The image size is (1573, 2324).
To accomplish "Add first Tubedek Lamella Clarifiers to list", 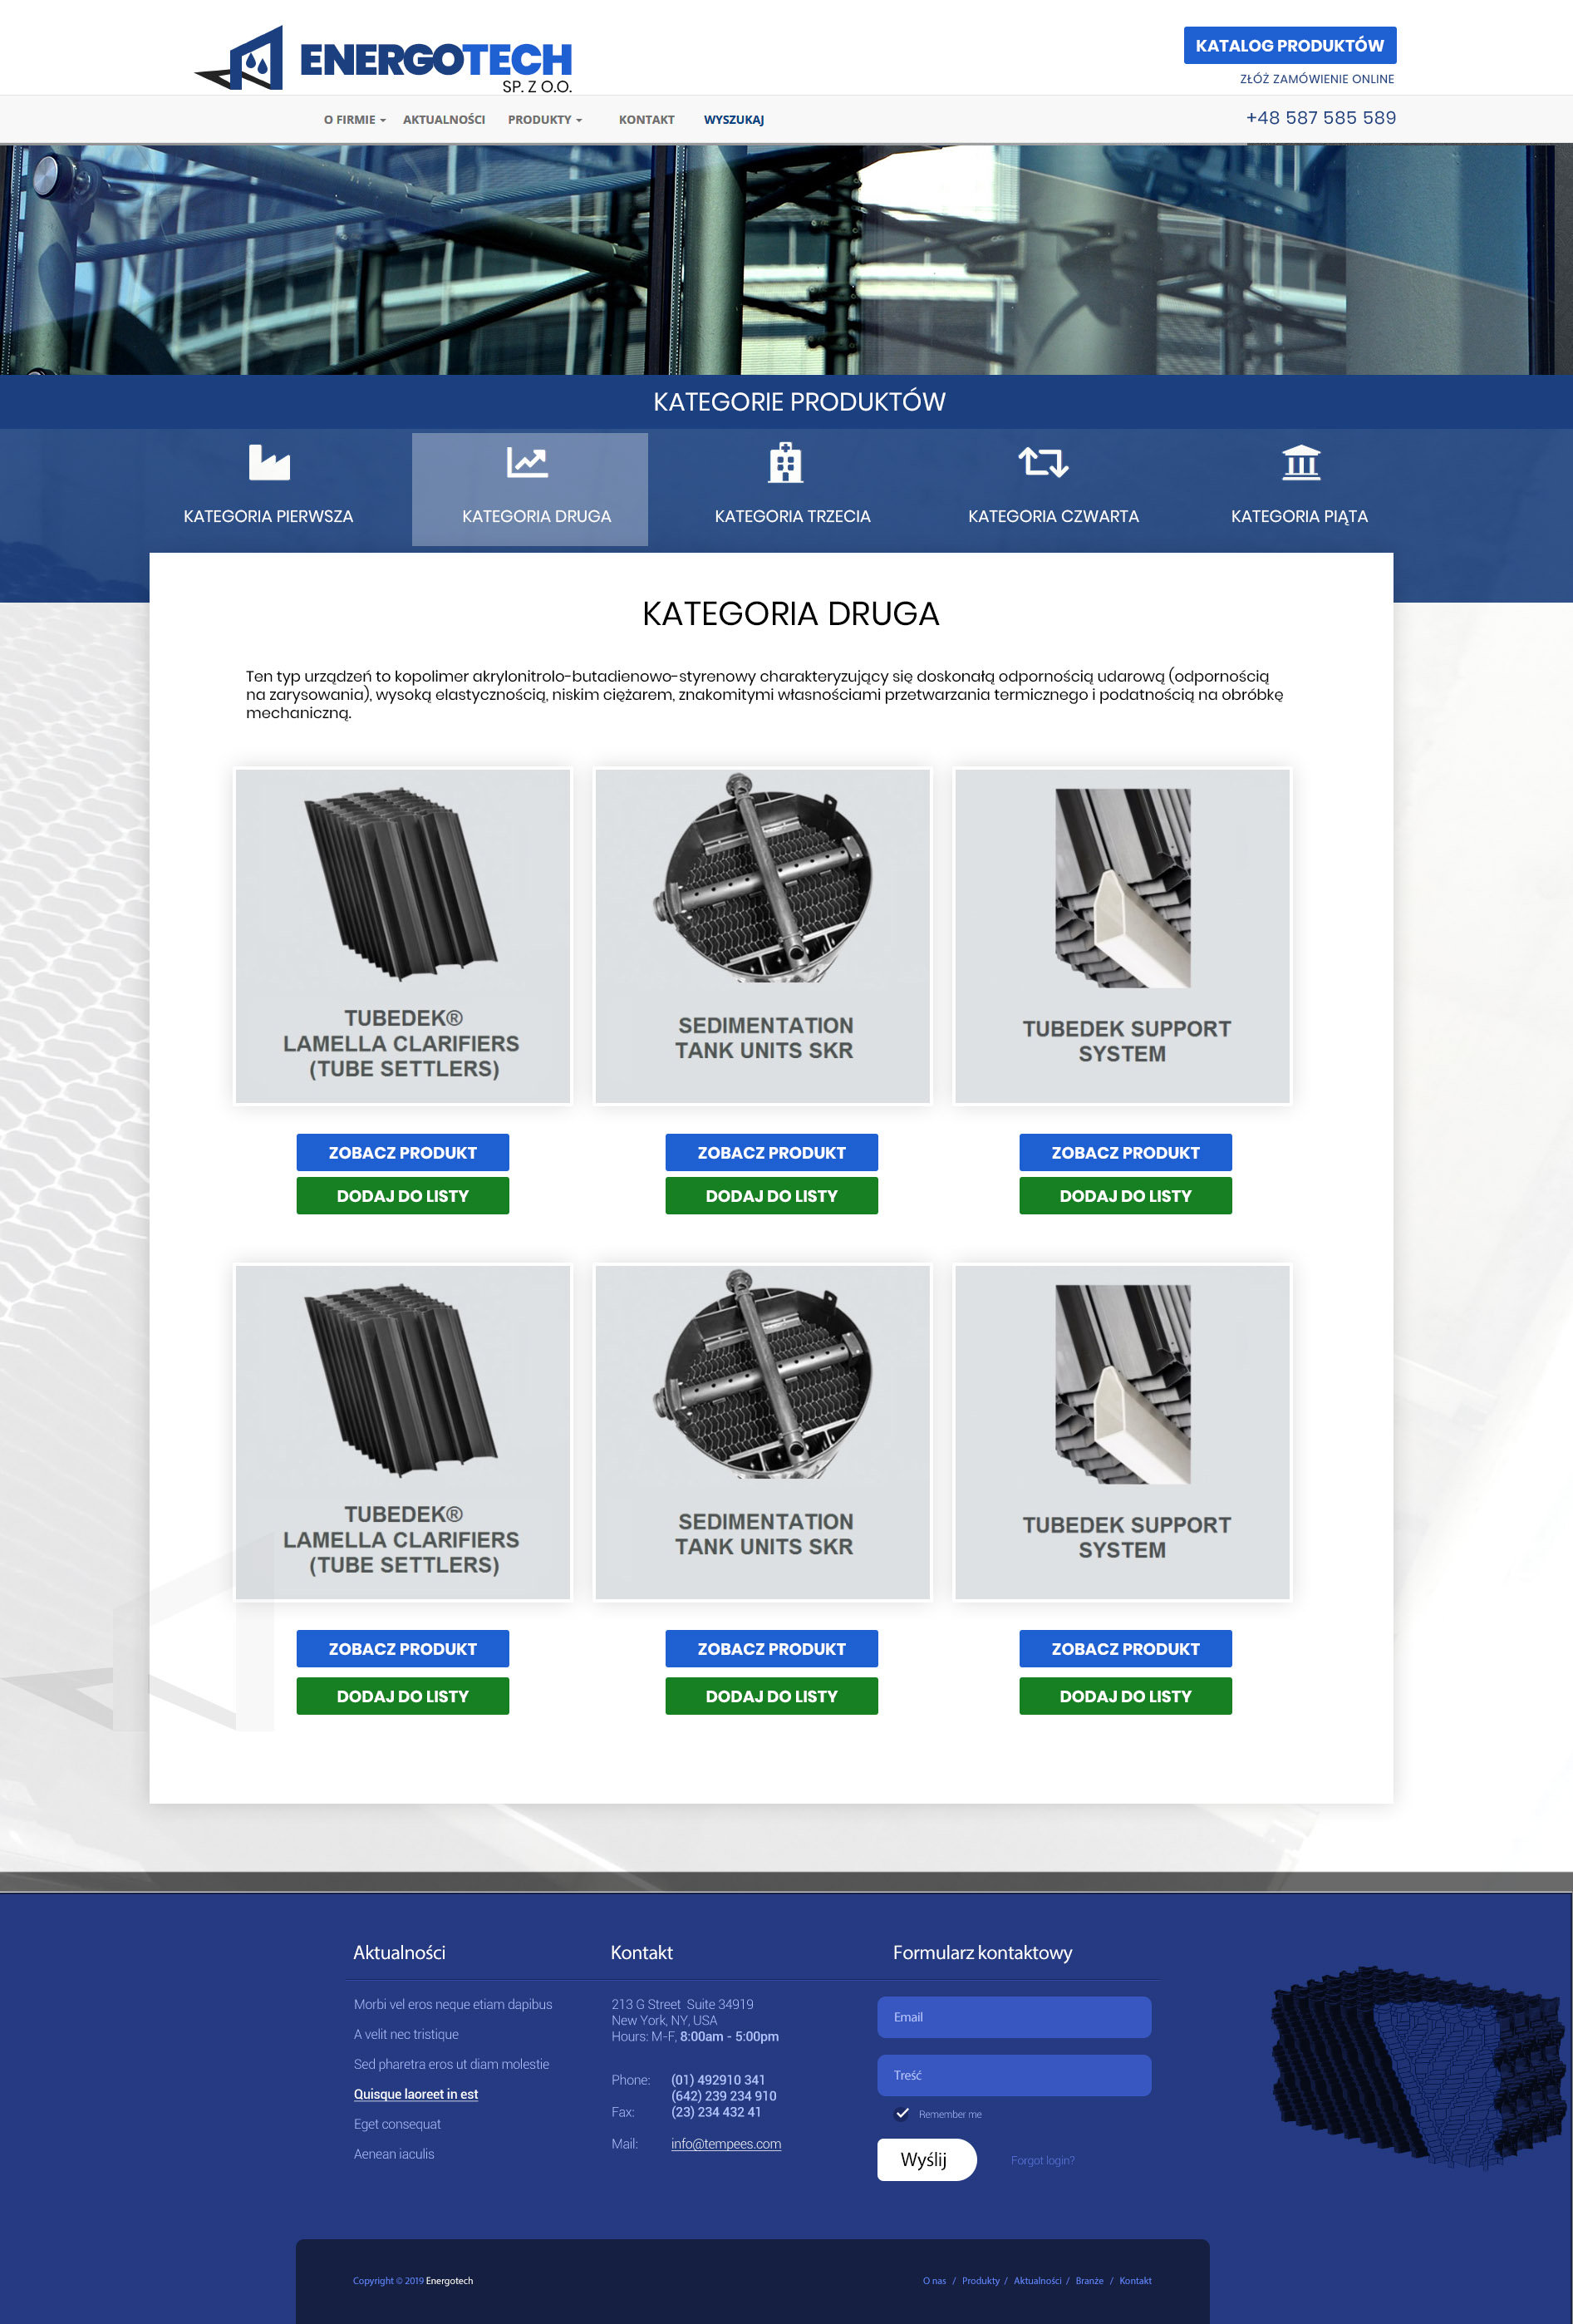I will (x=402, y=1196).
